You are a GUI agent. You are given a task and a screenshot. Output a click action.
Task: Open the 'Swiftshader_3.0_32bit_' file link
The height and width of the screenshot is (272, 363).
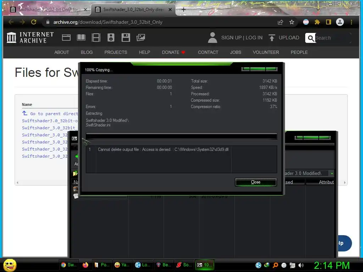pyautogui.click(x=50, y=127)
